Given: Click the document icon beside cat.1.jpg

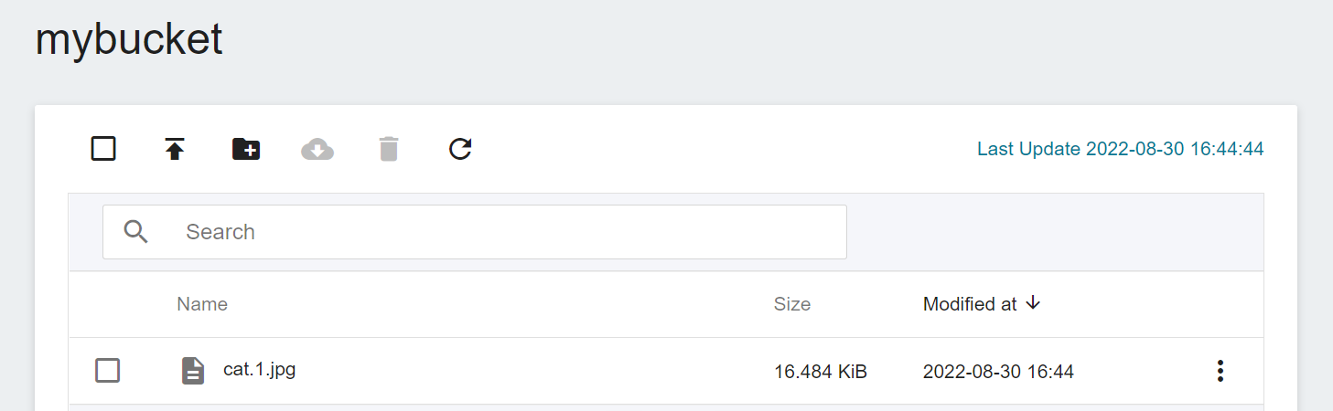Looking at the screenshot, I should (193, 370).
